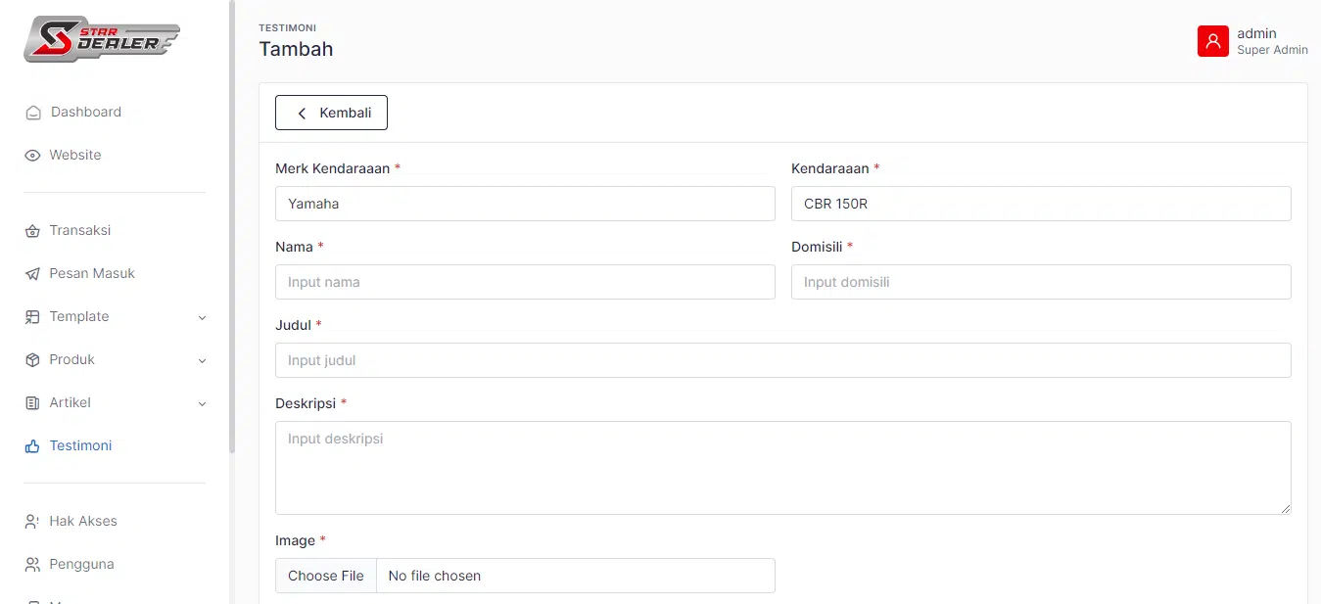Open the Merk Kendaraaan dropdown showing Yamaha
Image resolution: width=1321 pixels, height=604 pixels.
tap(525, 204)
